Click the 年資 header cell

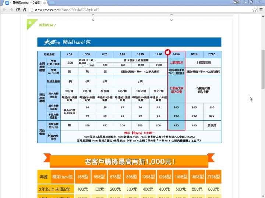44,177
